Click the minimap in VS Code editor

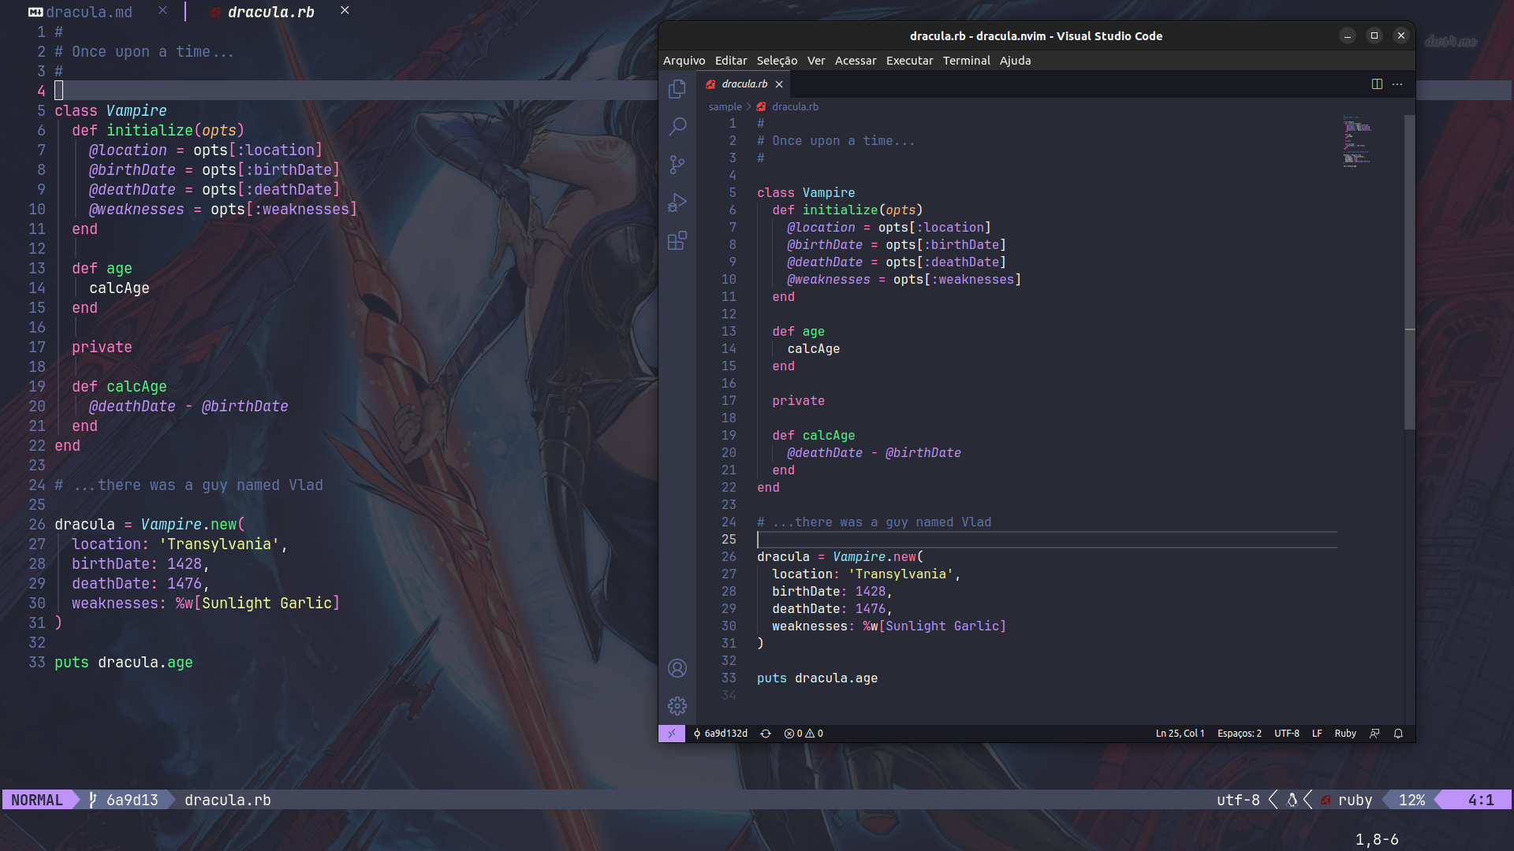tap(1357, 142)
